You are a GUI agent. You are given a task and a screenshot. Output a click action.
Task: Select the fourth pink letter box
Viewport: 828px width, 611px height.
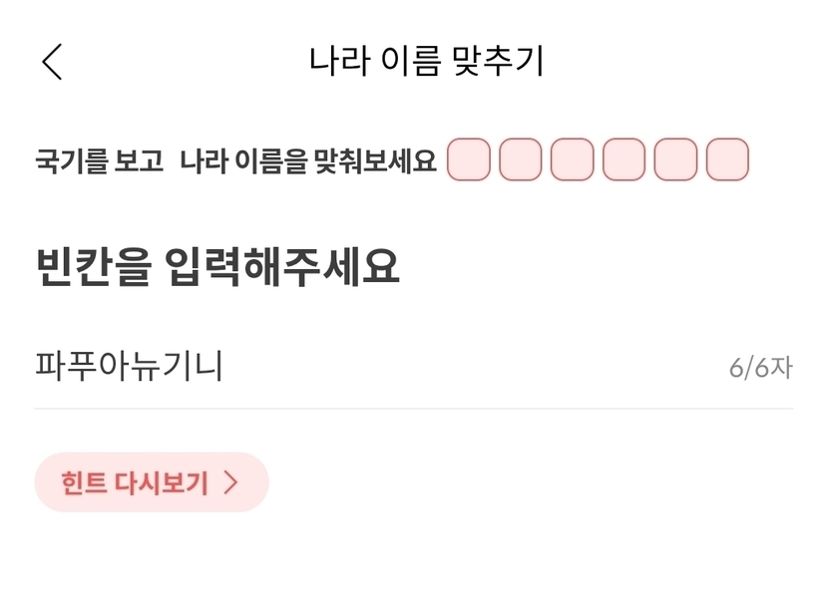(624, 159)
